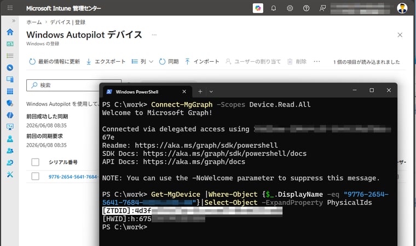Viewport: 416px width, 246px height.
Task: Add a new terminal tab
Action: pos(200,92)
